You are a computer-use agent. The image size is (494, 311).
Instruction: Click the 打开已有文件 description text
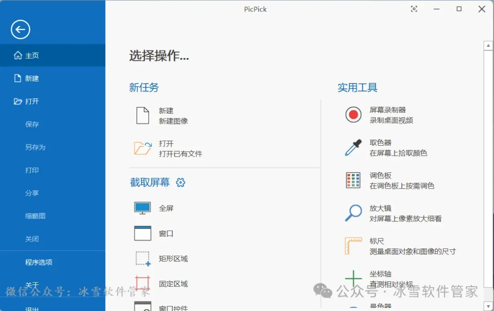click(x=181, y=154)
